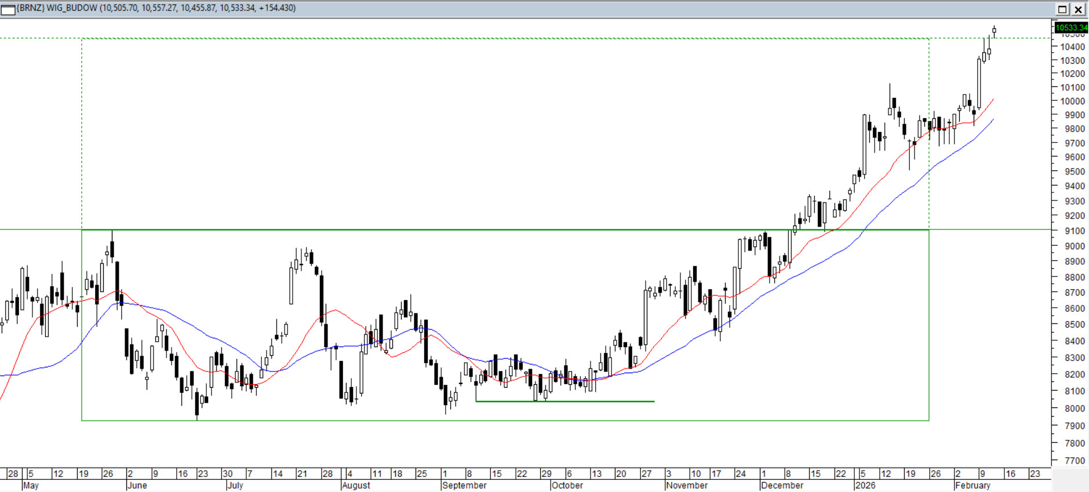This screenshot has width=1089, height=492.
Task: Open the chart window system menu icon
Action: 8,9
